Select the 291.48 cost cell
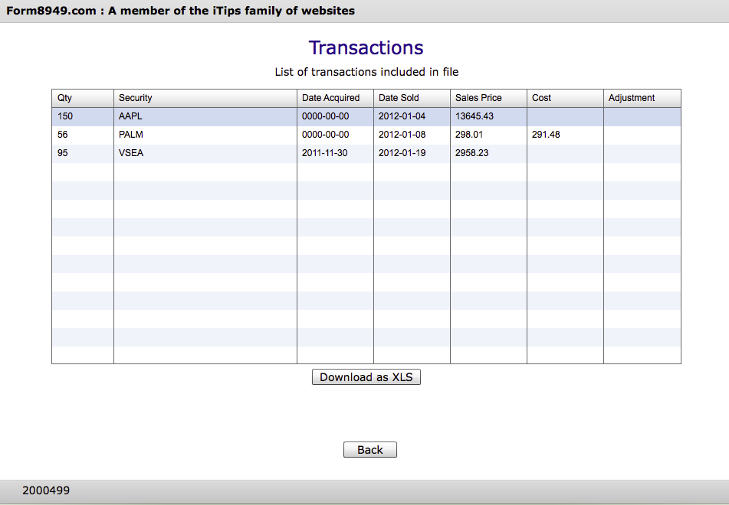Image resolution: width=729 pixels, height=505 pixels. (565, 135)
